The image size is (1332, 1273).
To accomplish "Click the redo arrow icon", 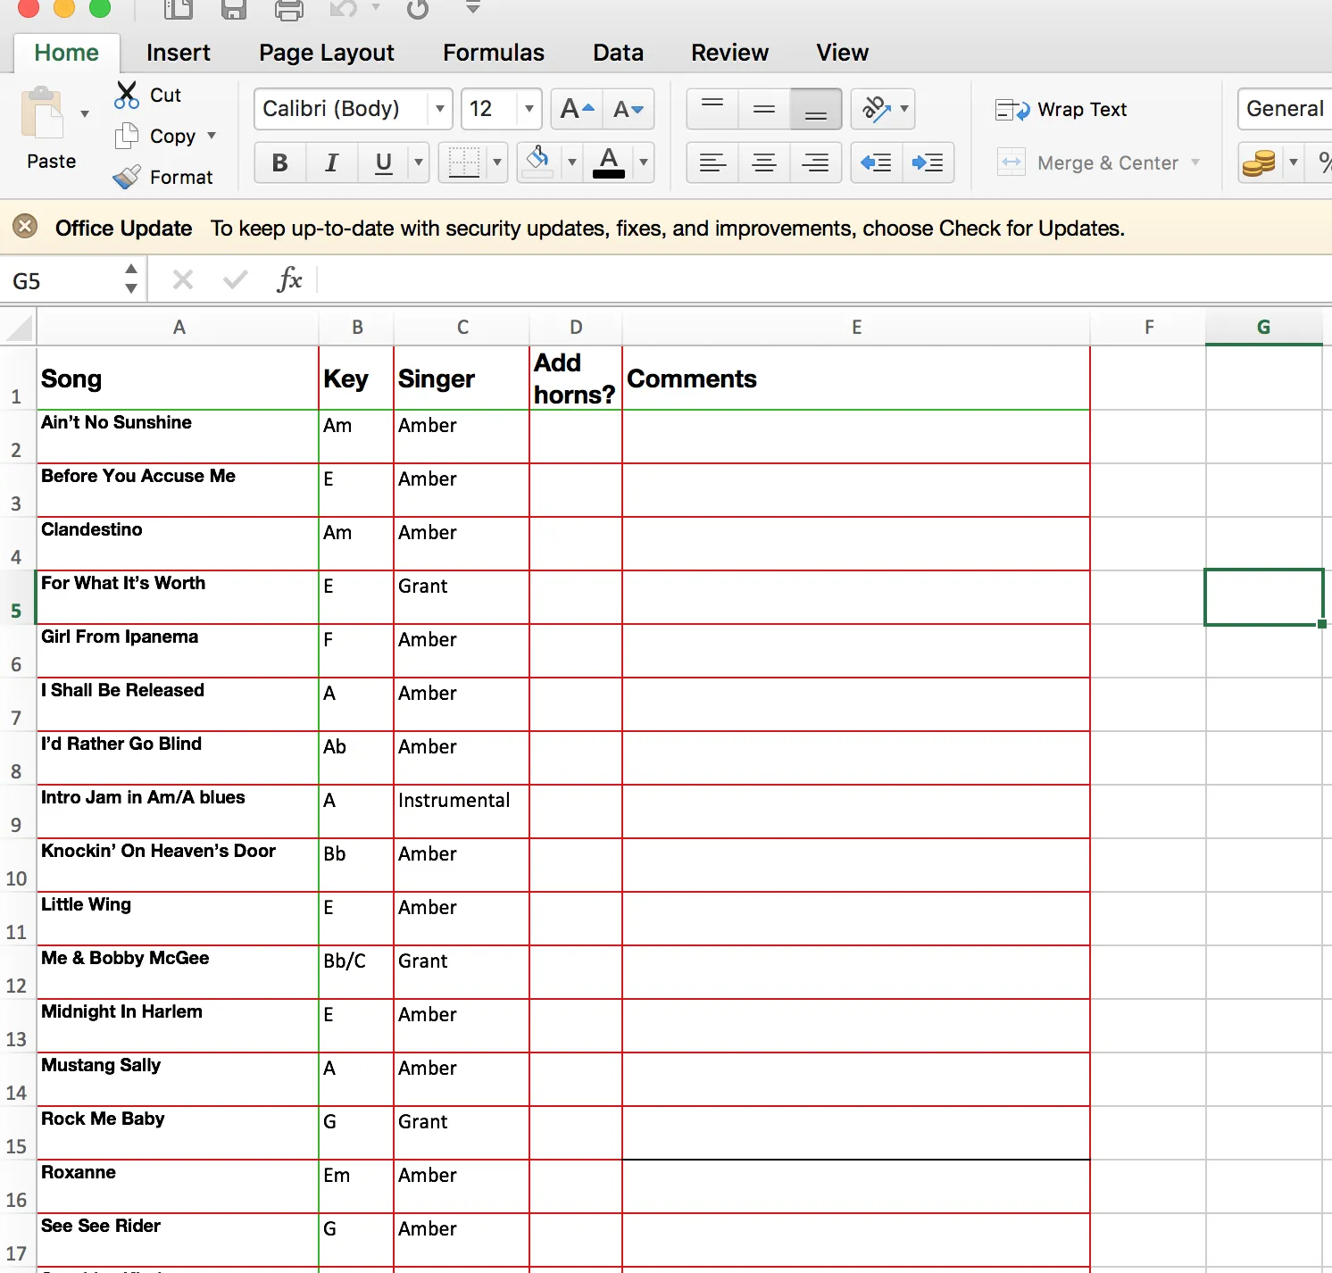I will [418, 9].
